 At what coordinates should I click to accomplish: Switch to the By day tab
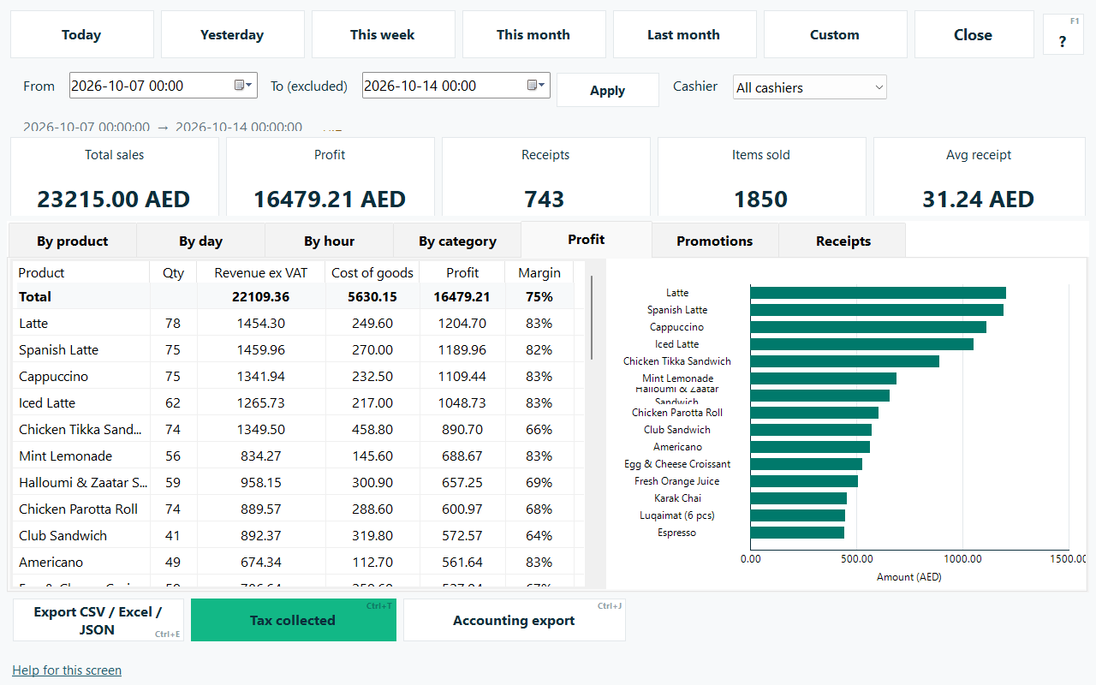tap(201, 241)
